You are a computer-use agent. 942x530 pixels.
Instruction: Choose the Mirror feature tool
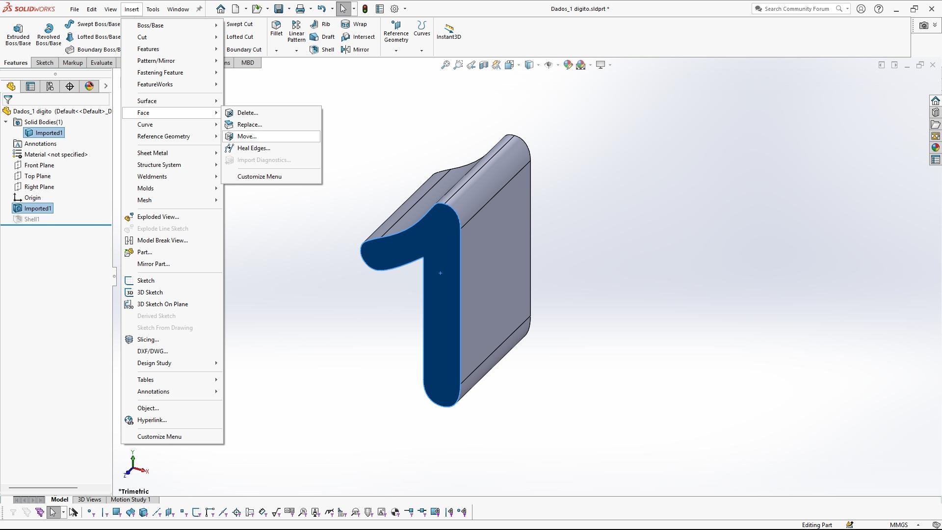[x=355, y=50]
